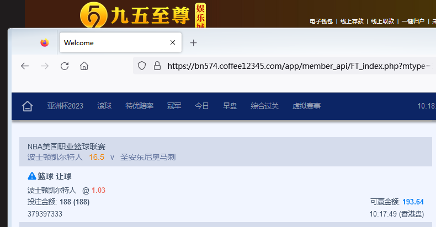This screenshot has width=436, height=227.
Task: Click the bet amount 188 (188)
Action: 75,202
